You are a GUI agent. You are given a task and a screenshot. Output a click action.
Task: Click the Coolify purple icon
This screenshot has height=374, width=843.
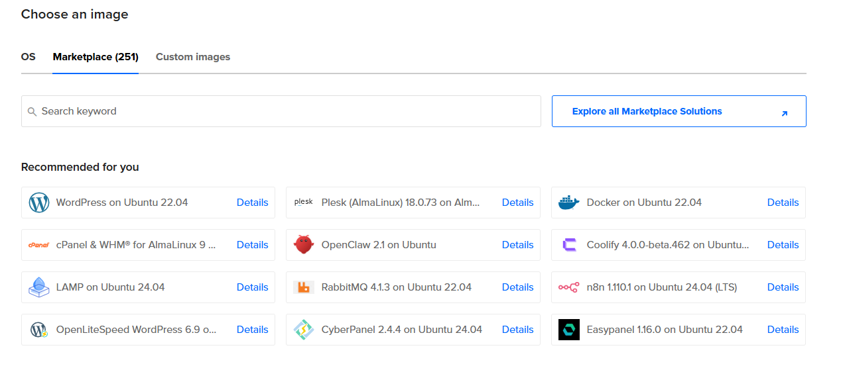click(x=569, y=245)
